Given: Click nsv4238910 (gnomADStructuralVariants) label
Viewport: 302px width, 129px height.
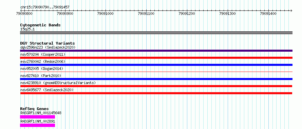Looking at the screenshot, I should (x=58, y=83).
